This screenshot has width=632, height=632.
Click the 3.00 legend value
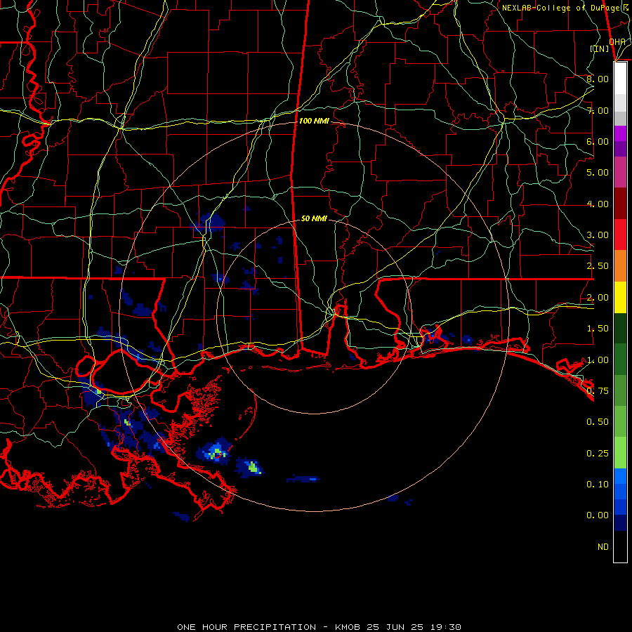598,235
